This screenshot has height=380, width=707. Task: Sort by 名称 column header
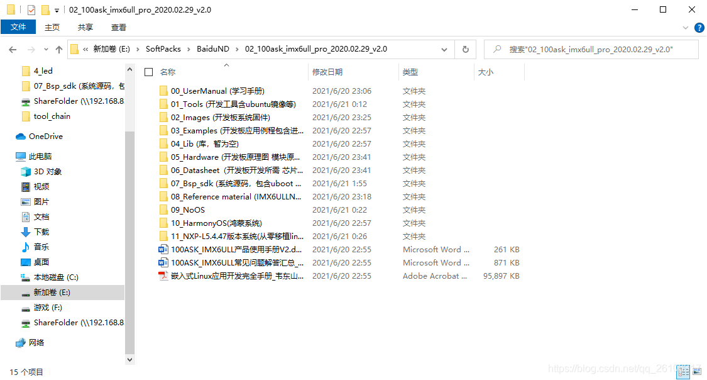click(x=168, y=72)
